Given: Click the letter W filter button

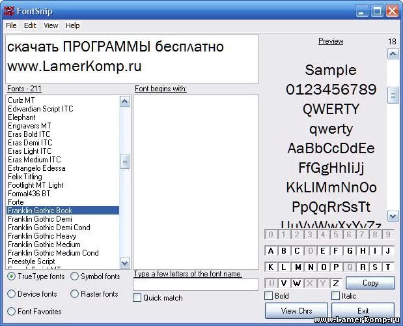Looking at the screenshot, I should click(297, 283).
